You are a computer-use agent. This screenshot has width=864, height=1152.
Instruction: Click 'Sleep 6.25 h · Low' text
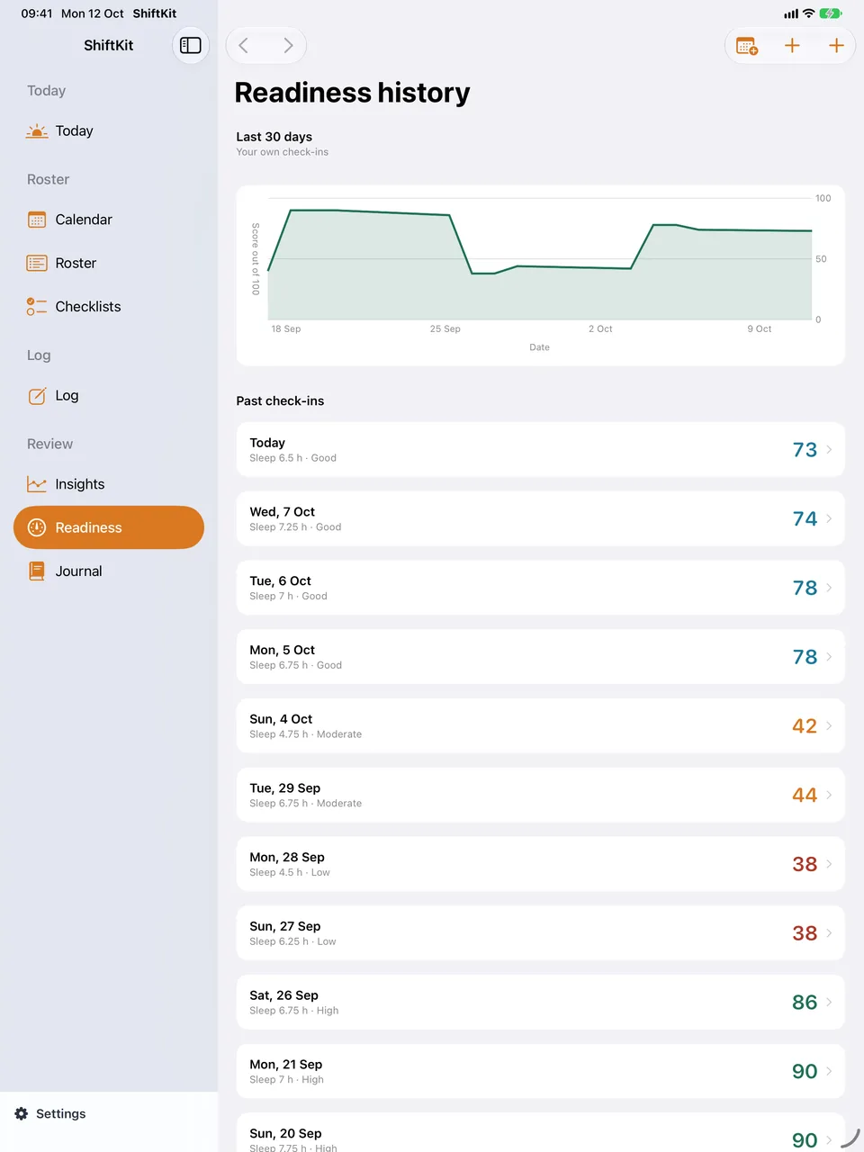[x=292, y=941]
